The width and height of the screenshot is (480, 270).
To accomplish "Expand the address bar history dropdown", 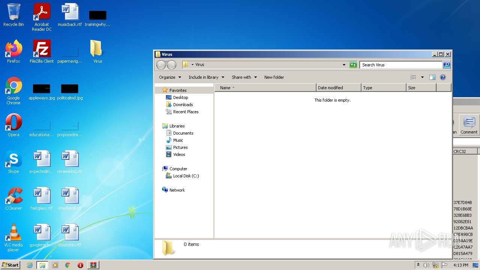I will pos(344,65).
